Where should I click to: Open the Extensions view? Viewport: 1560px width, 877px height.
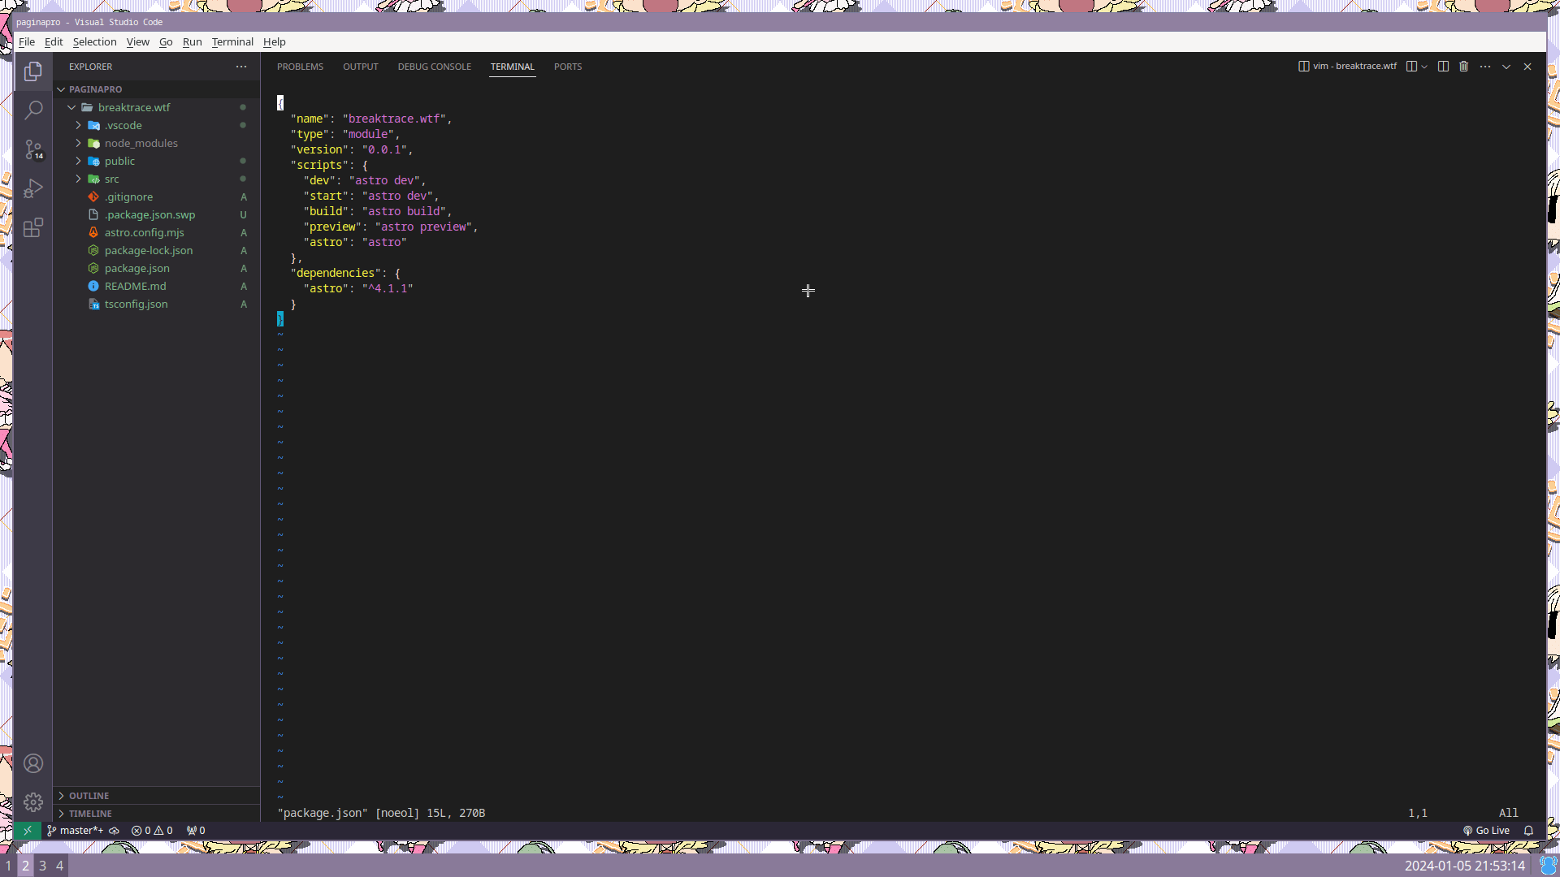[x=33, y=228]
